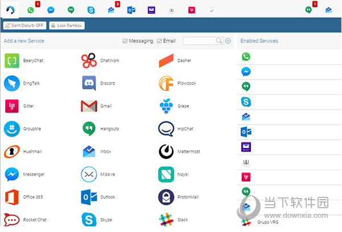This screenshot has width=342, height=232.
Task: Choose the Missive service
Action: click(x=98, y=174)
